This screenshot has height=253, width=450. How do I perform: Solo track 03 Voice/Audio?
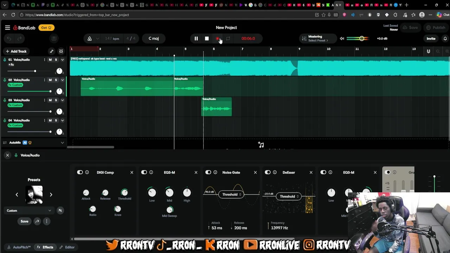point(56,100)
